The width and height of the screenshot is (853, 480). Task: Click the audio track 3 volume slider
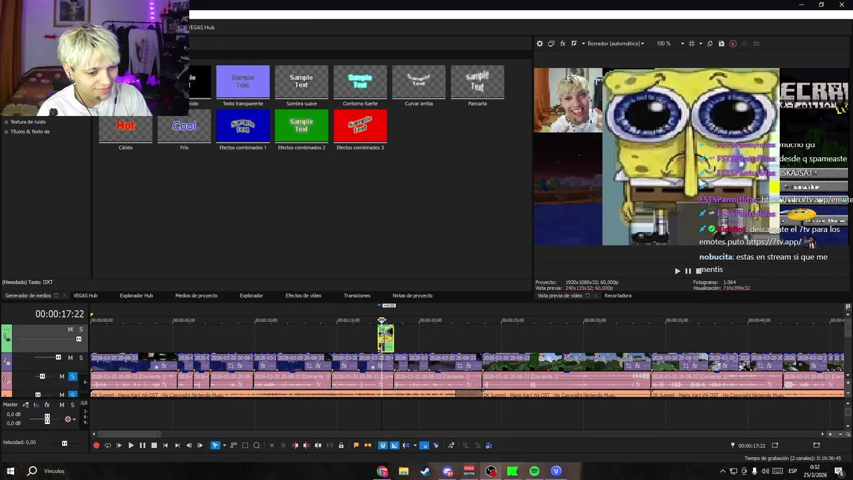(x=42, y=377)
